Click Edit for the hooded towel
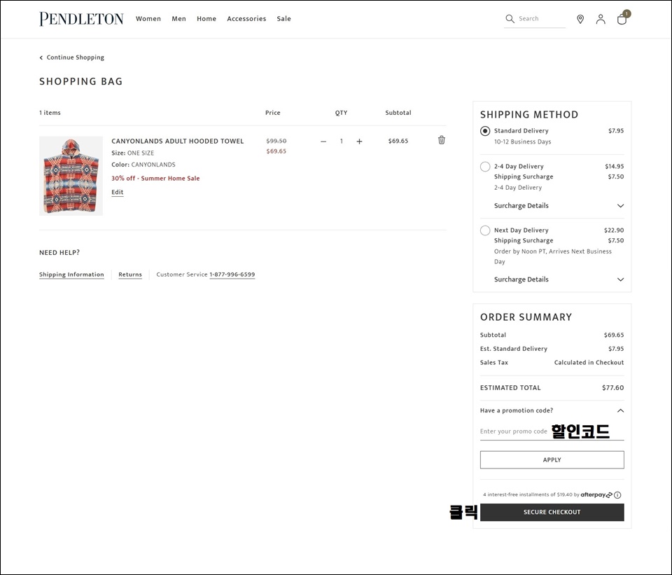Screen dimensions: 672x575 tap(118, 192)
